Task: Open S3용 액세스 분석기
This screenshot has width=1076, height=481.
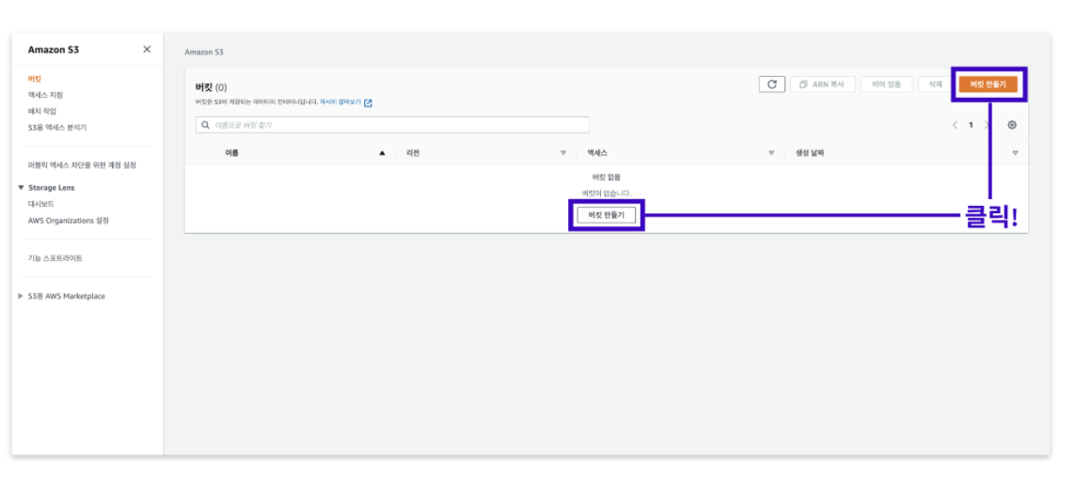Action: point(57,128)
